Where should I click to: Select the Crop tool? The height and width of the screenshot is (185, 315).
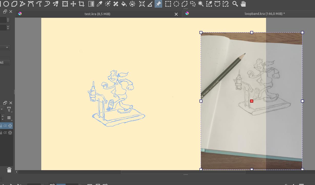[82, 4]
